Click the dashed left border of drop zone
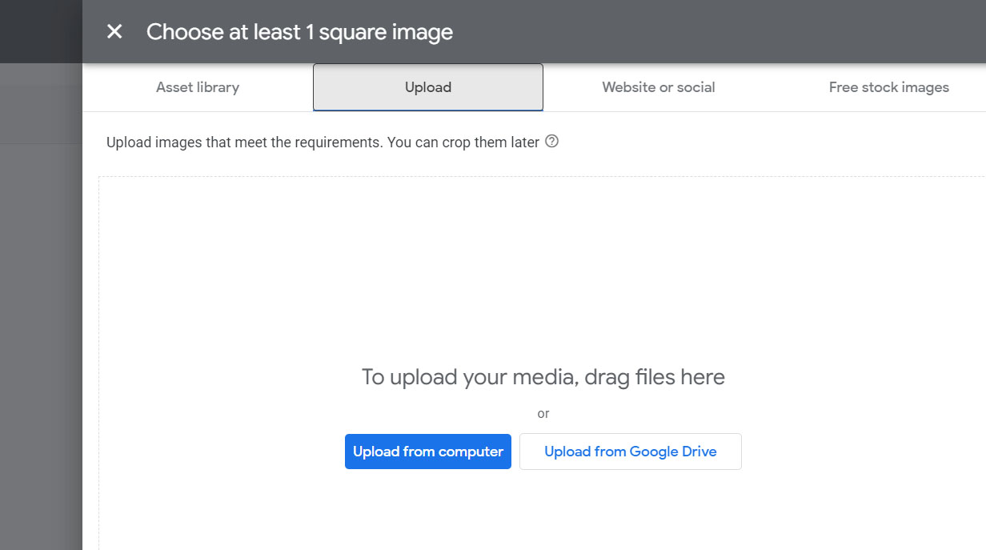986x550 pixels. coord(99,360)
